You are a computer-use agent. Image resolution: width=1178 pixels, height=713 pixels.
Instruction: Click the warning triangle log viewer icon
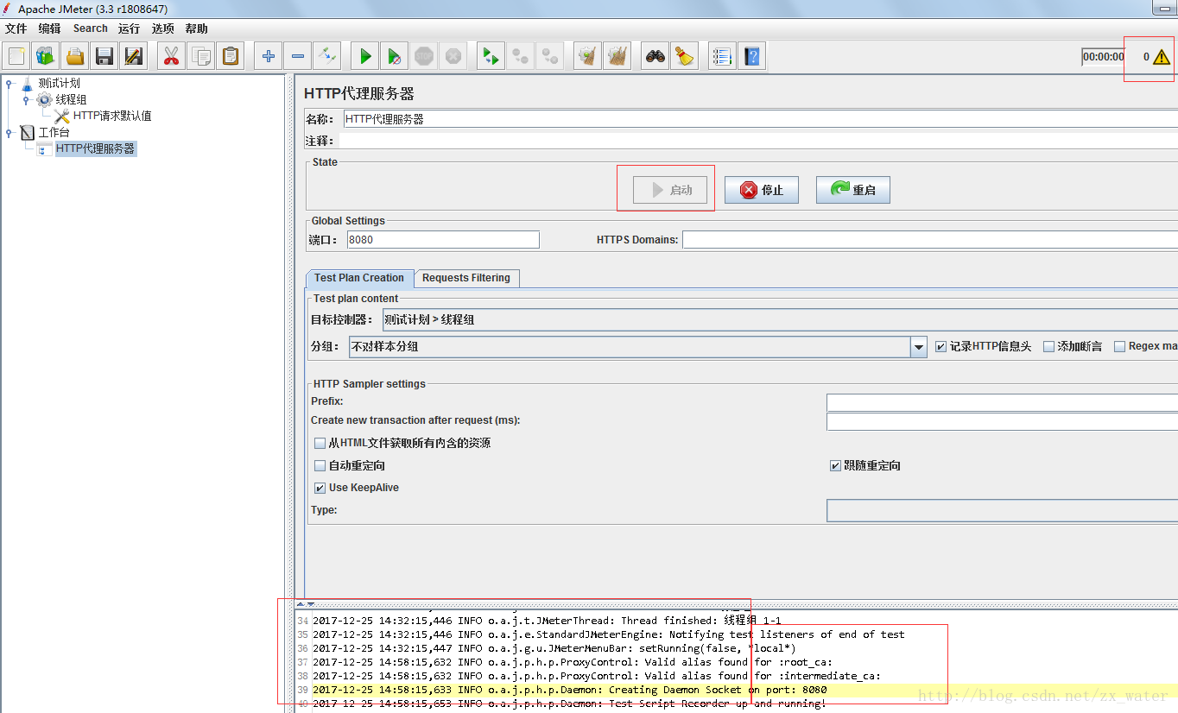click(1161, 57)
